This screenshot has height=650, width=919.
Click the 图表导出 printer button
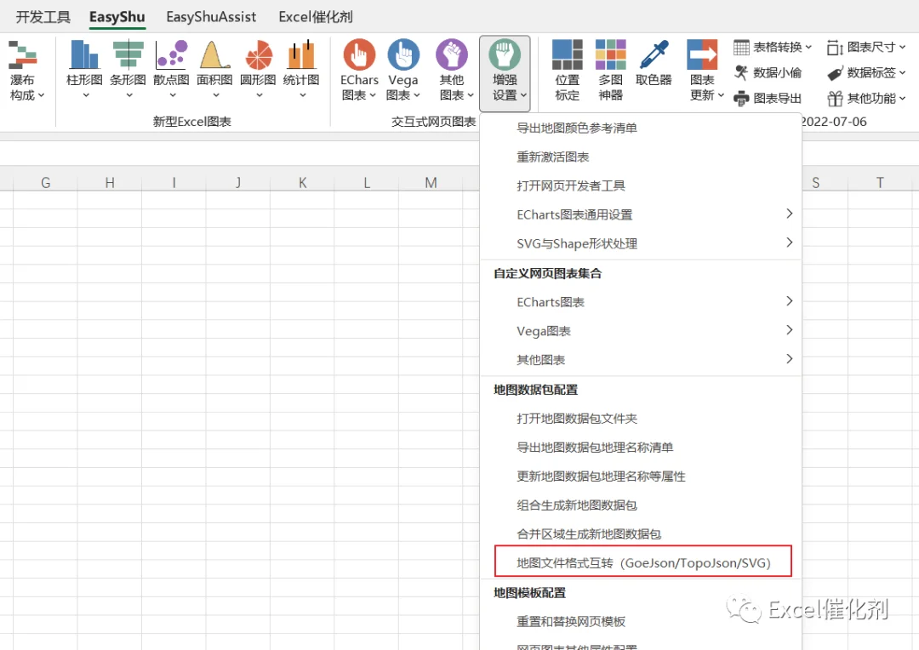tap(768, 99)
